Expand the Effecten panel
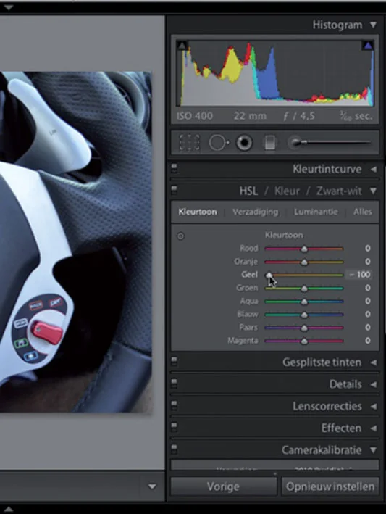This screenshot has width=386, height=514. click(x=373, y=428)
